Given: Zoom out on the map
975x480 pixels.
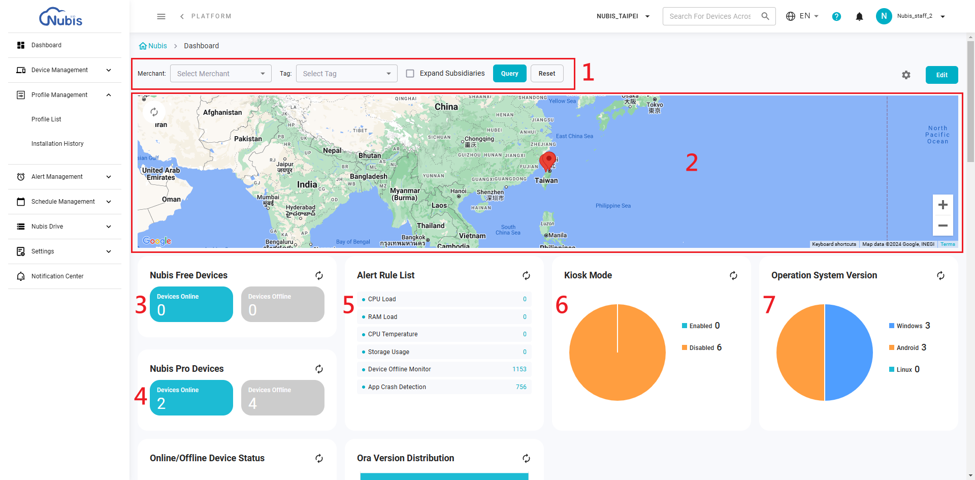Looking at the screenshot, I should click(x=943, y=226).
